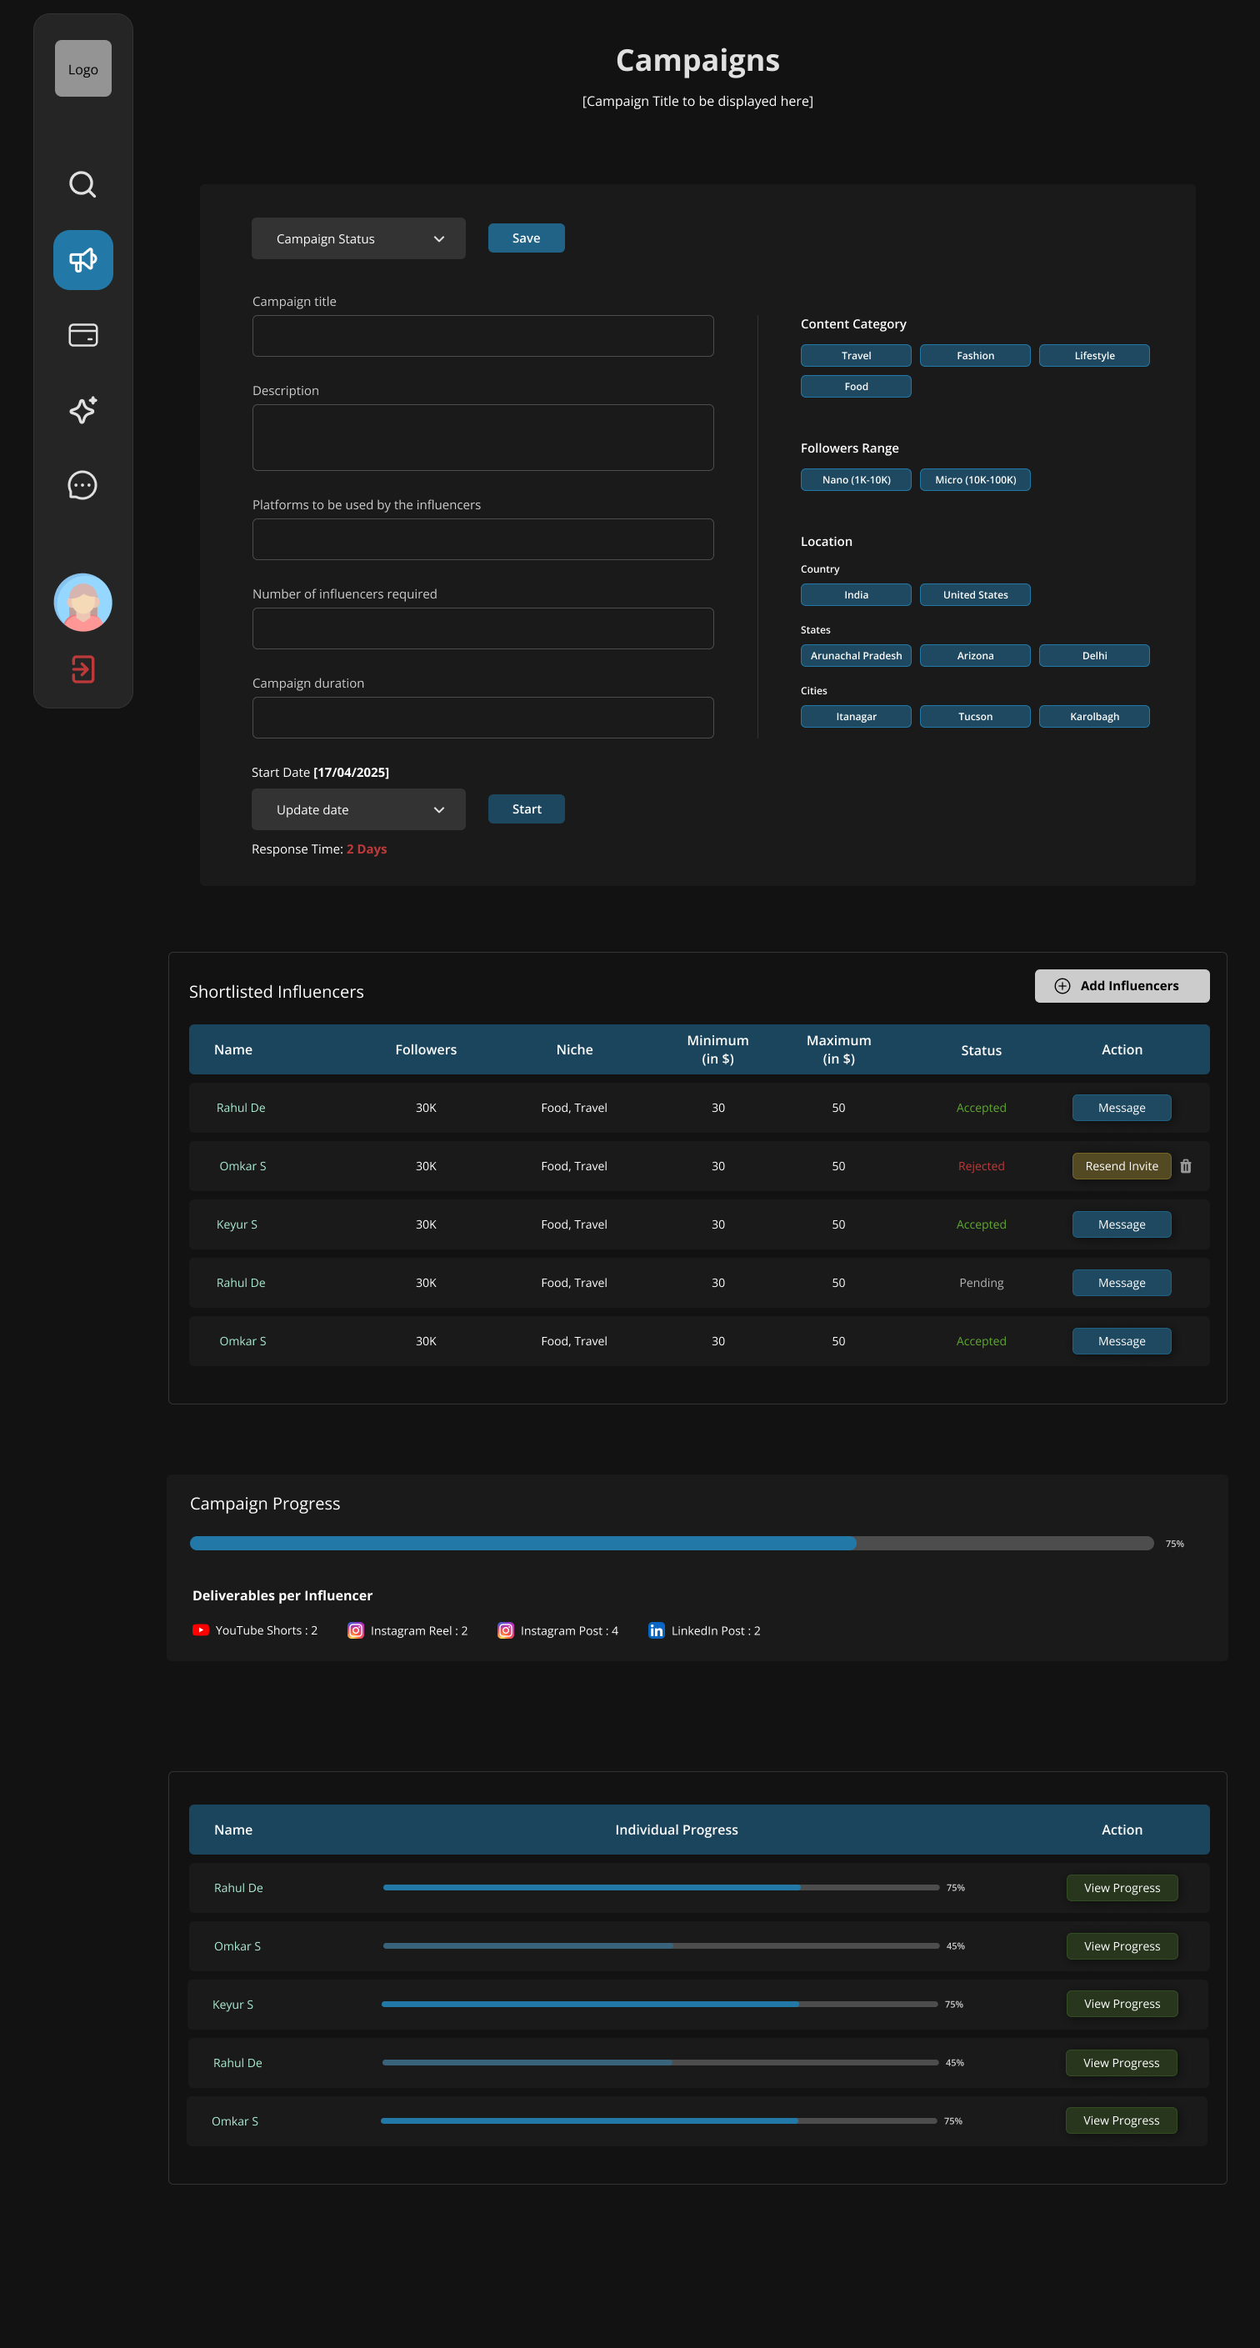Click the red logout icon in sidebar
Viewport: 1260px width, 2348px height.
(82, 669)
